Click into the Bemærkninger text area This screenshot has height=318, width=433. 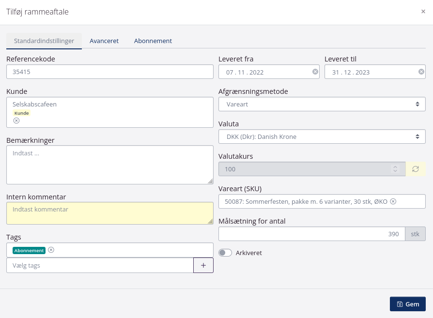pos(110,165)
